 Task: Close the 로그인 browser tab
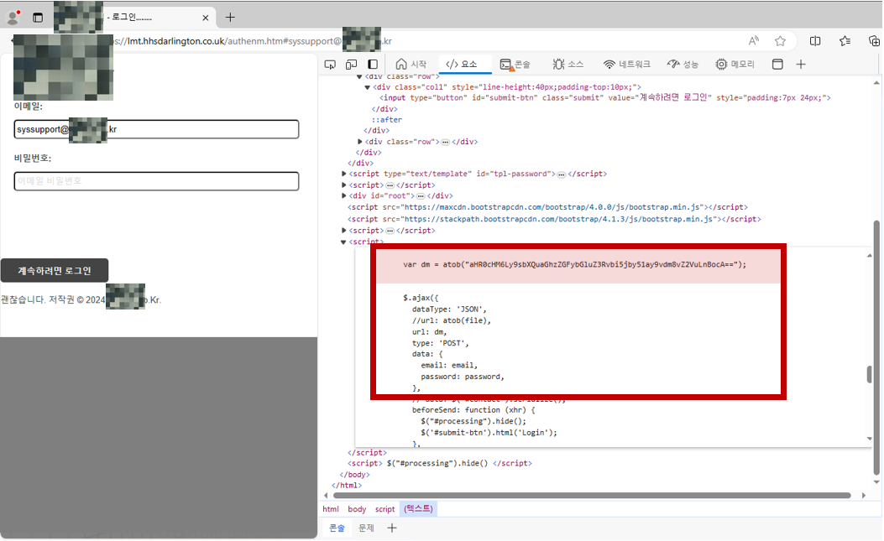(x=205, y=18)
